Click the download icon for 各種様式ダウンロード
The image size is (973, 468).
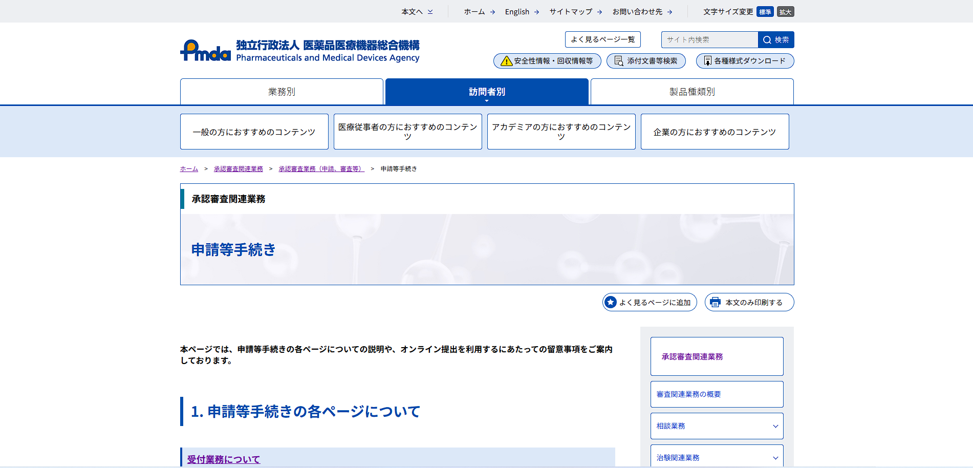(707, 61)
